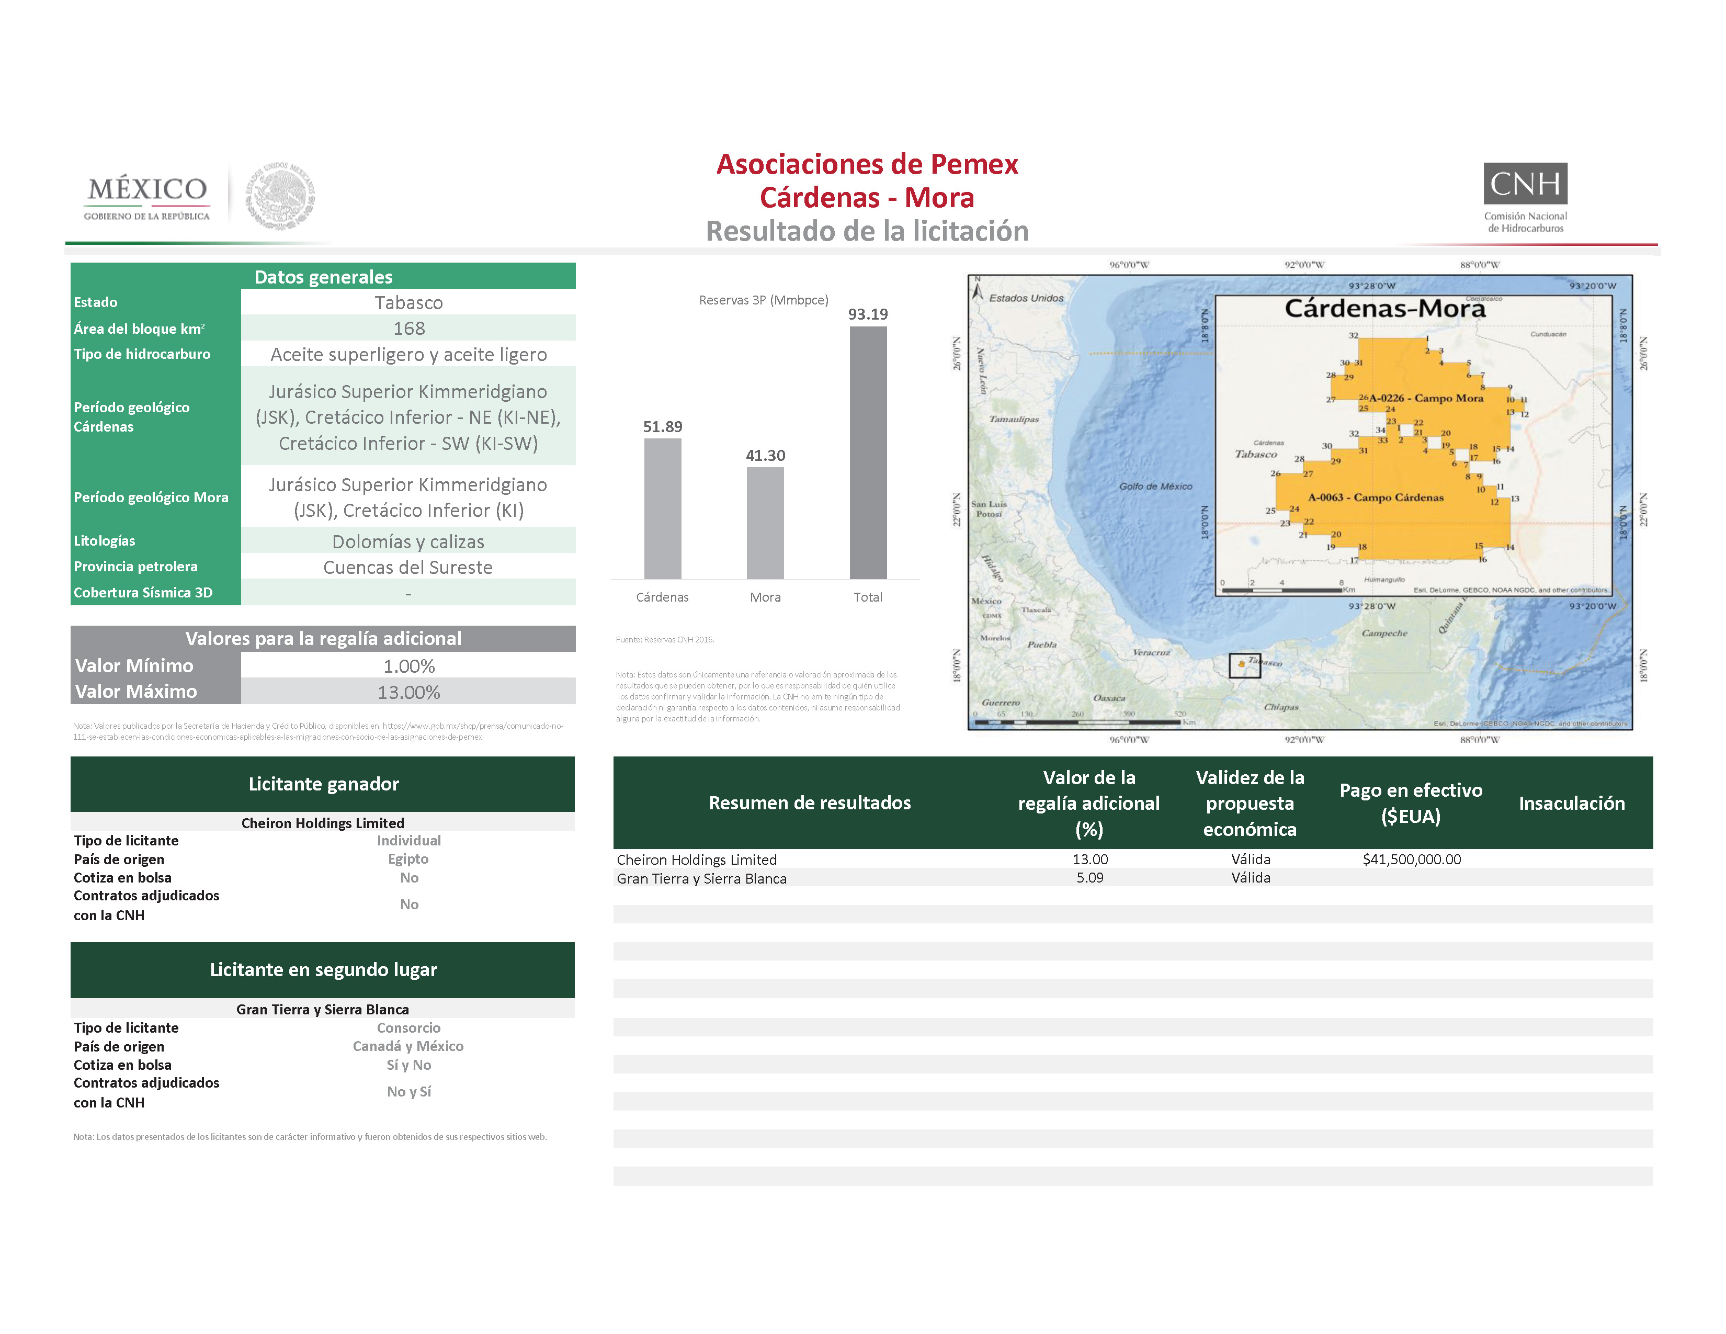This screenshot has height=1334, width=1726.
Task: Click the 'A-0226 - Campo Mora' map label
Action: click(1426, 398)
